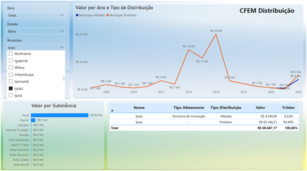307x171 pixels.
Task: Check the Ibotirama checkbox
Action: pyautogui.click(x=11, y=54)
